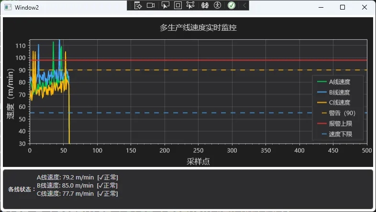376x212 pixels.
Task: Collapse the debug toolbar with chevron arrow
Action: point(244,5)
